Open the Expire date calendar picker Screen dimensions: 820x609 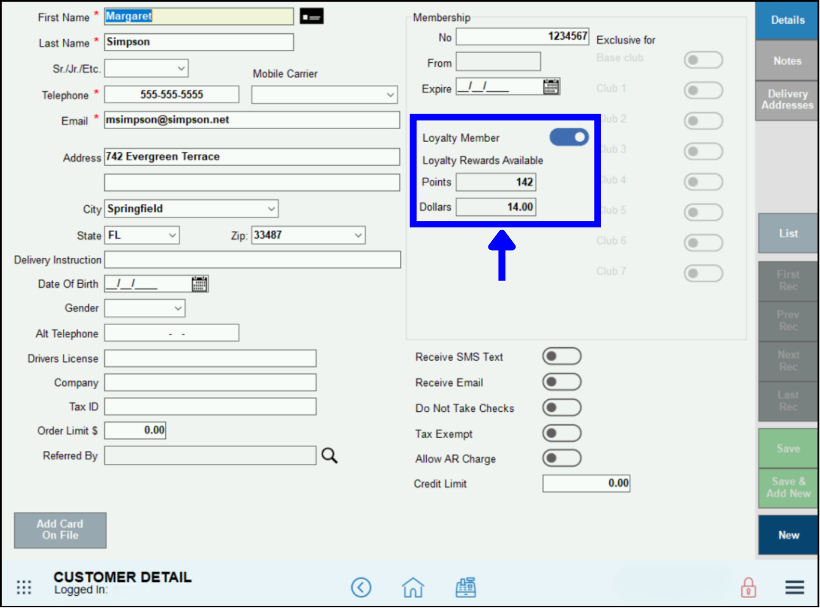(x=550, y=86)
